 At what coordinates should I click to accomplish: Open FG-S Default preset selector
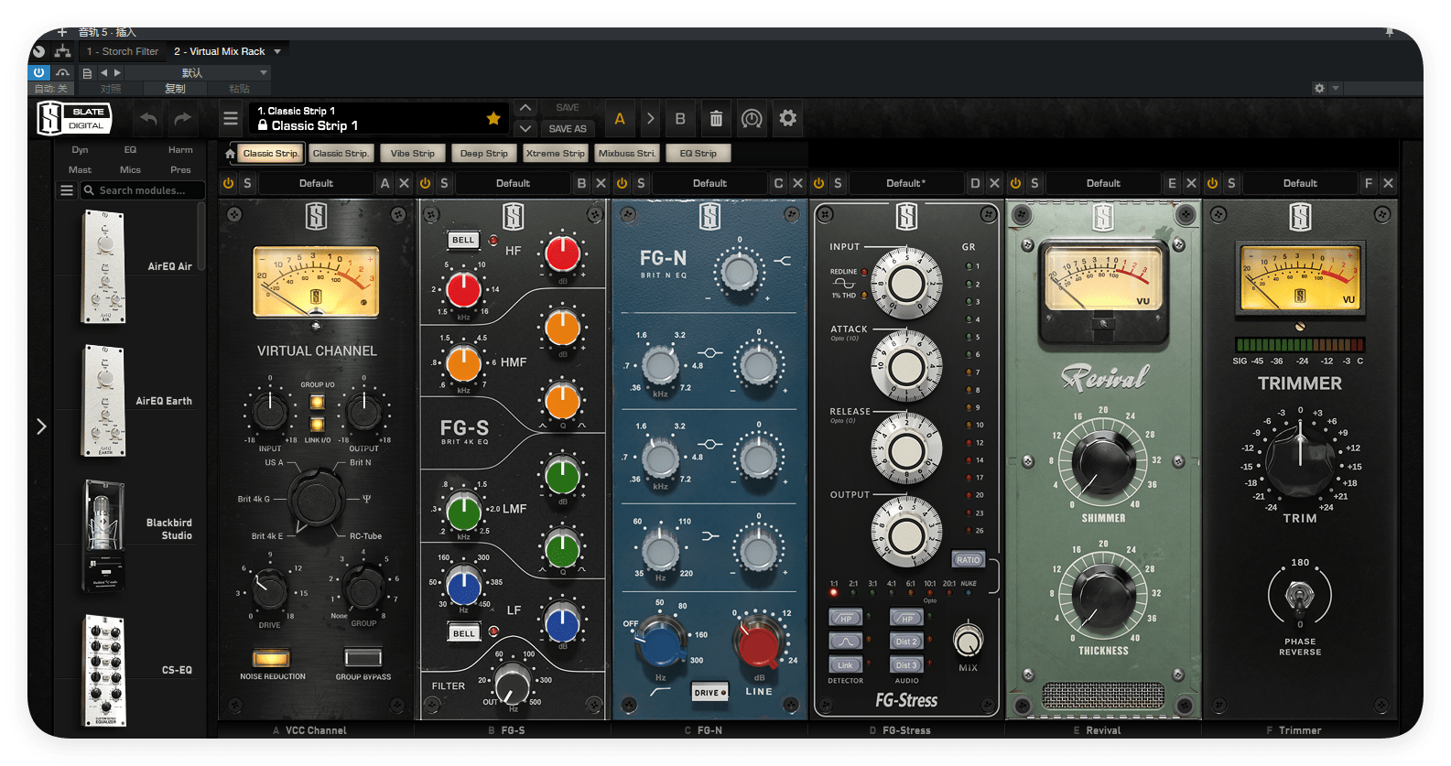click(514, 183)
